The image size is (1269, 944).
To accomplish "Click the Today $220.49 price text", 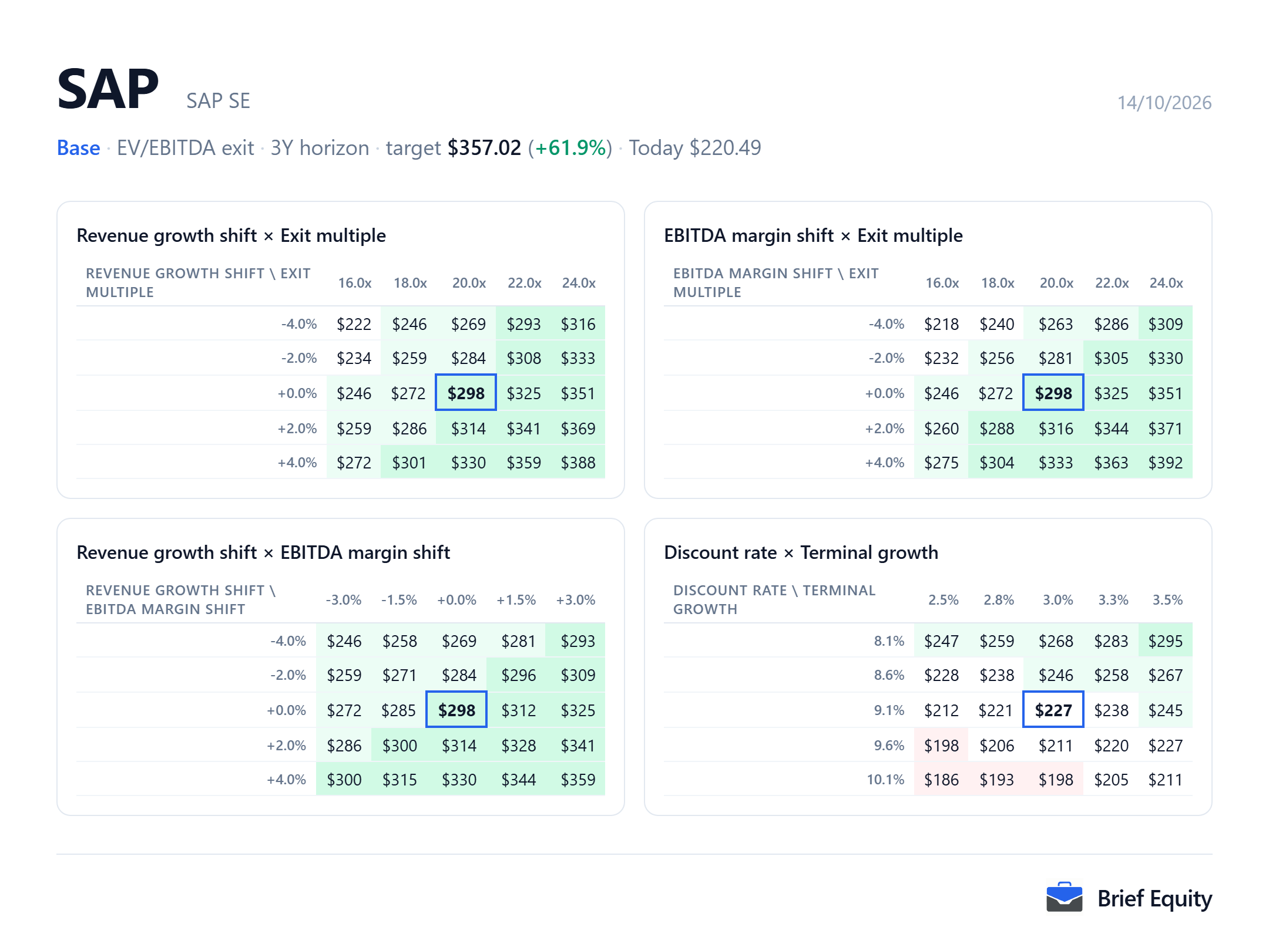I will point(695,147).
